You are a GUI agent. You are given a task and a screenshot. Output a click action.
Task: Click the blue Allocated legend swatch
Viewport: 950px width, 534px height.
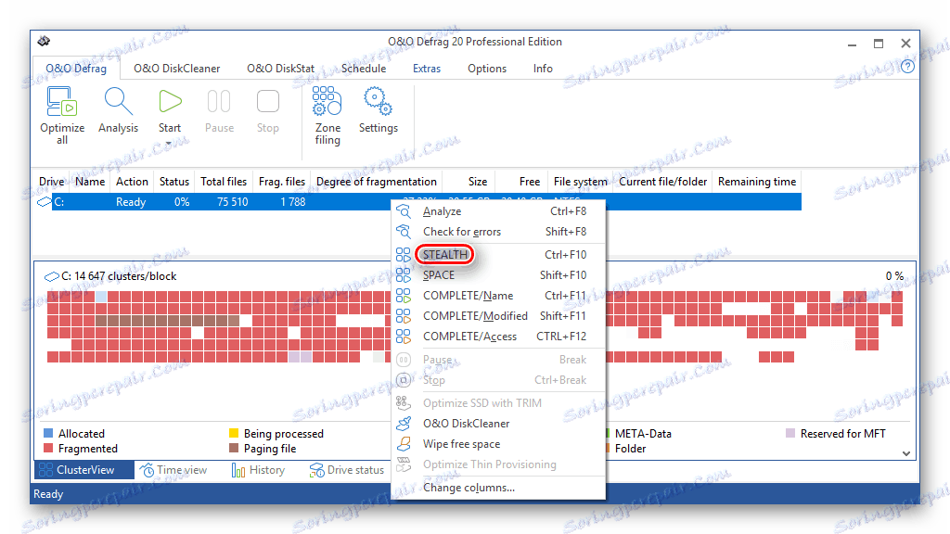tap(48, 434)
